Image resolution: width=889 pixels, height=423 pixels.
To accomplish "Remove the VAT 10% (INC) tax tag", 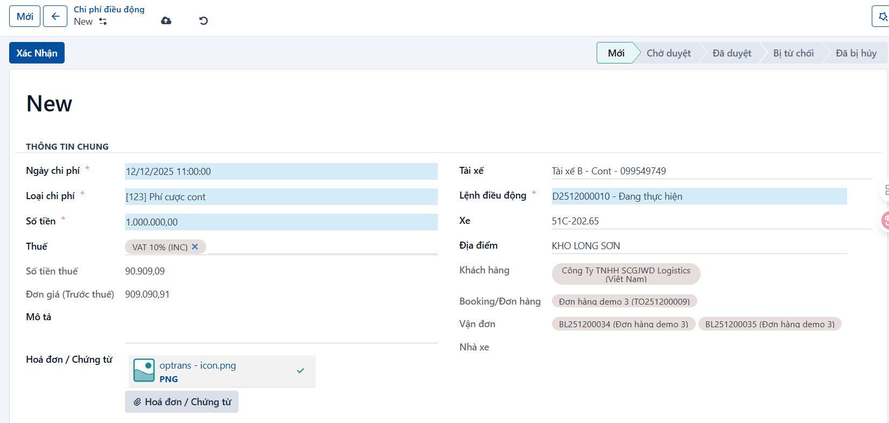I will tap(195, 246).
